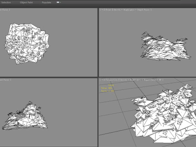The image size is (196, 147).
Task: Open the Populate ribbon tab
Action: pyautogui.click(x=47, y=2)
